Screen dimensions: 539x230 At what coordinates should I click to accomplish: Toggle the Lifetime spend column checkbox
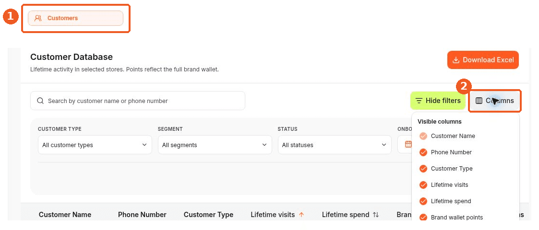pyautogui.click(x=423, y=201)
